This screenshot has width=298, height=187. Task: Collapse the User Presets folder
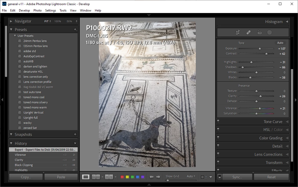(x=15, y=36)
